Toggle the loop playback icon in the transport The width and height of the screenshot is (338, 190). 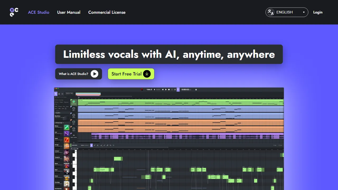coord(175,90)
